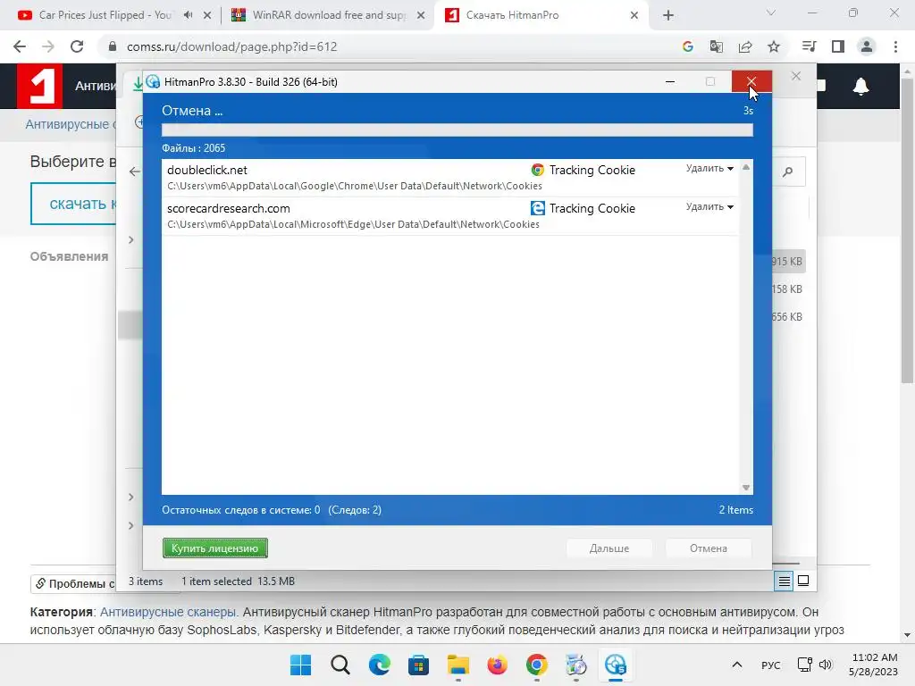Click the Отмена button in HitmanPro
This screenshot has width=915, height=686.
708,548
